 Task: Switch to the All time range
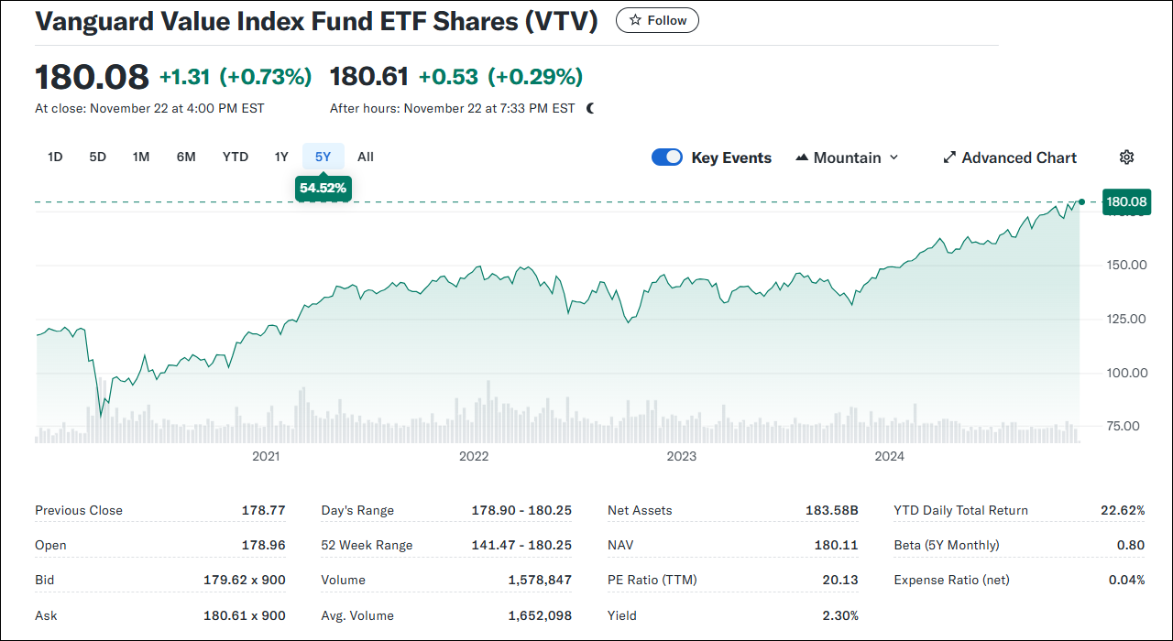365,157
